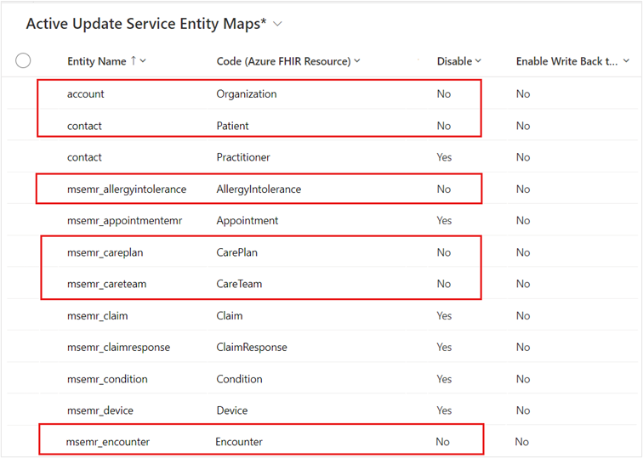The image size is (643, 458).
Task: Click the msemr_encounter entity name
Action: (x=108, y=442)
